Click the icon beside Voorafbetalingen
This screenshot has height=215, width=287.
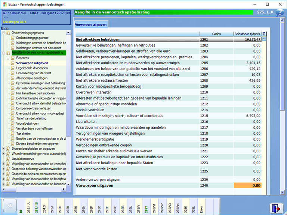click(13, 124)
